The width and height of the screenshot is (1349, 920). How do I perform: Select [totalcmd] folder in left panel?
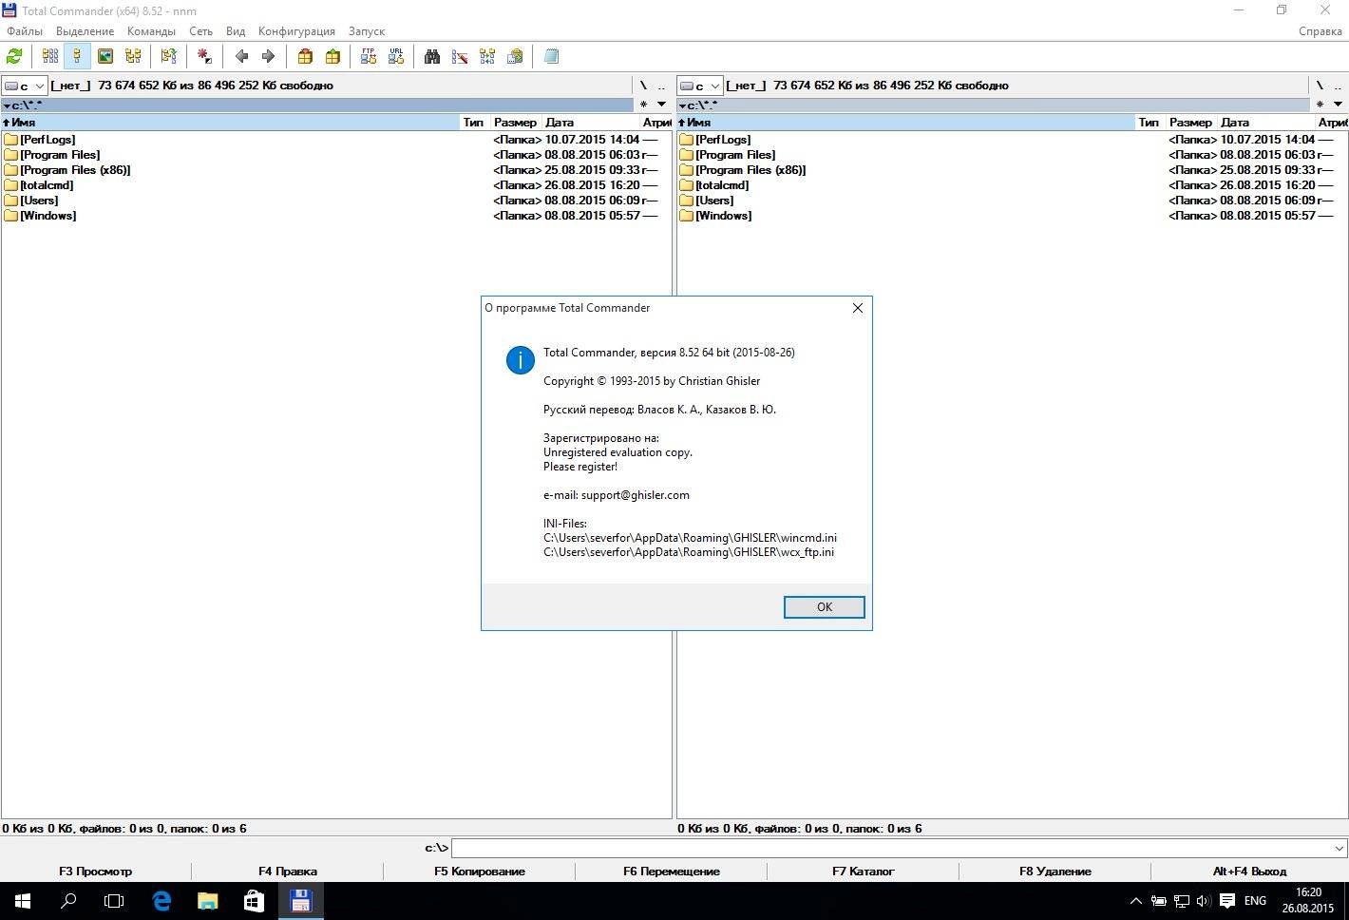coord(47,185)
